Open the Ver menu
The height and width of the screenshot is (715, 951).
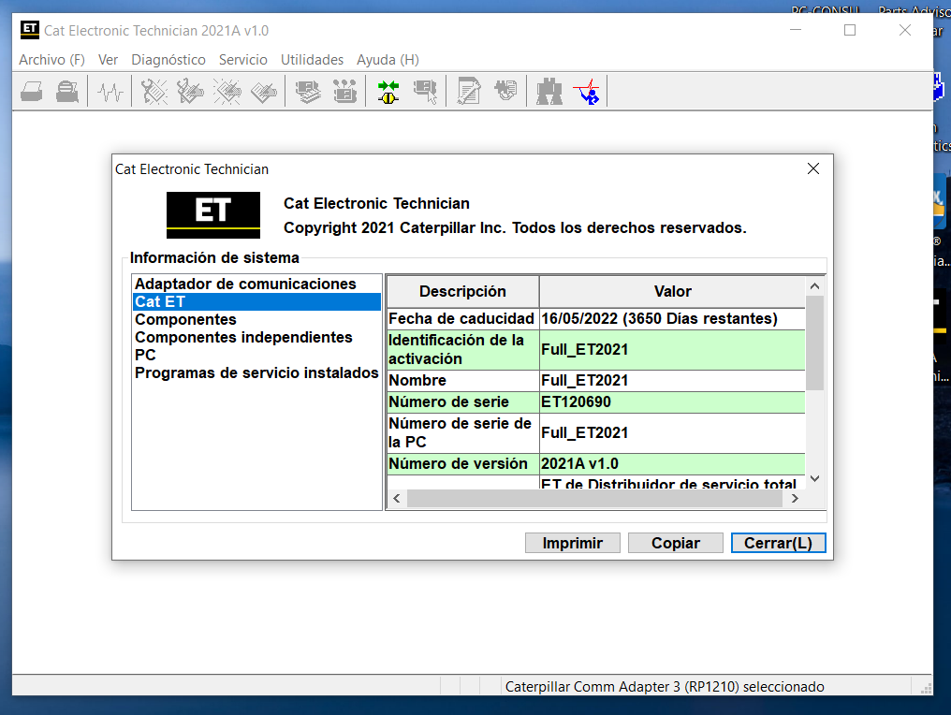pos(108,60)
